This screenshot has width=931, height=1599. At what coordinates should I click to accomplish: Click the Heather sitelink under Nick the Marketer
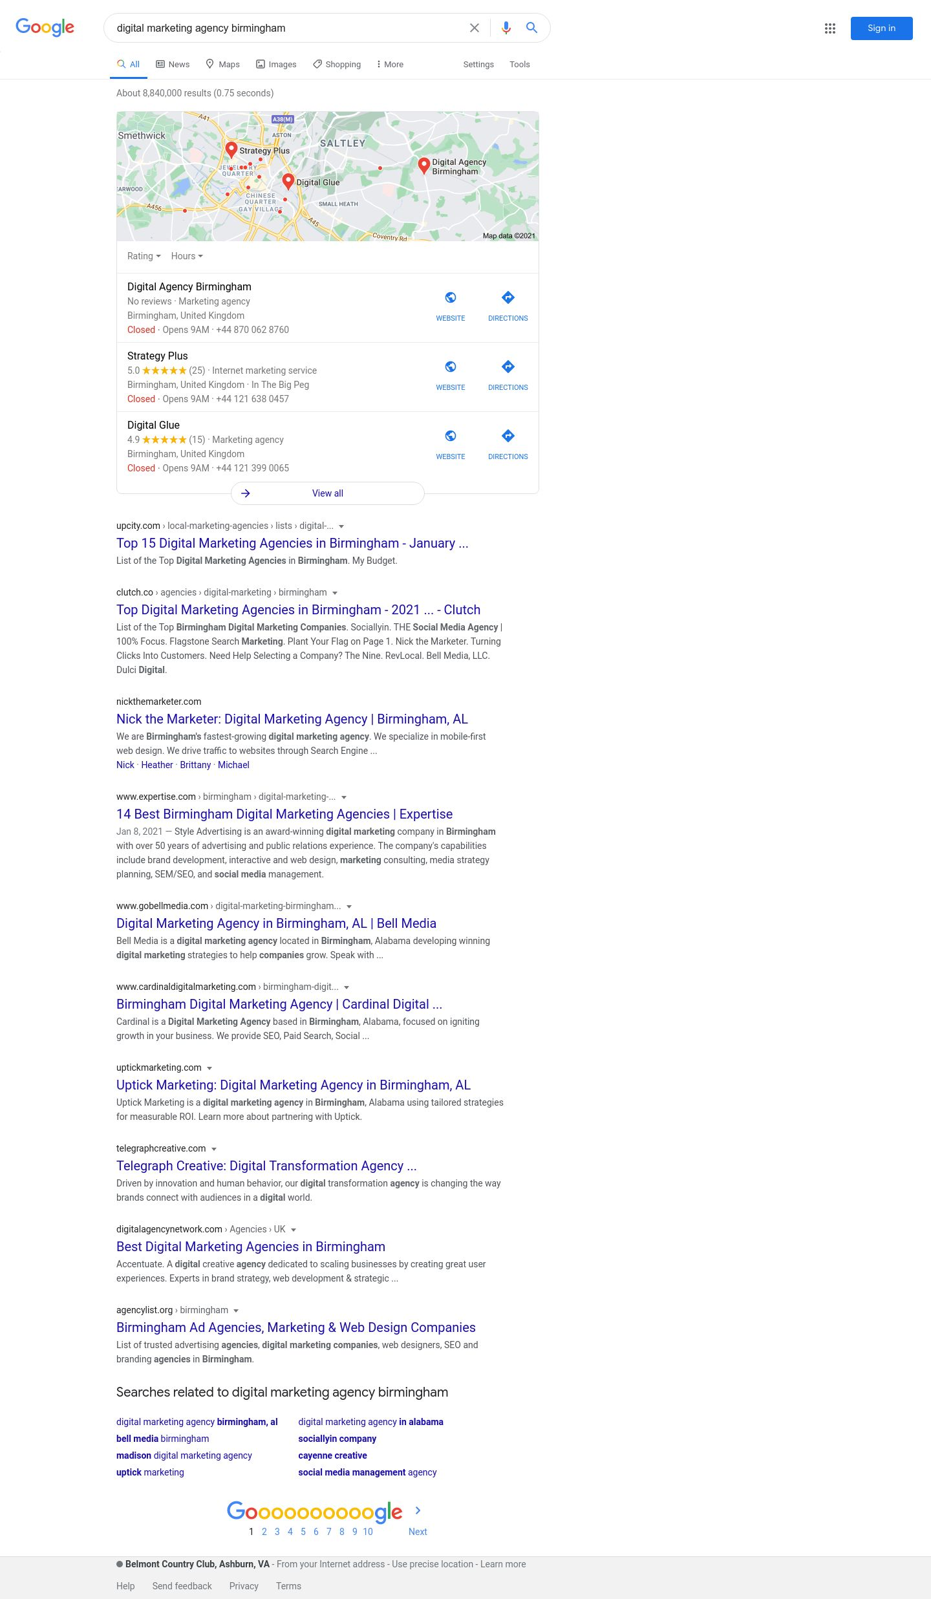[157, 765]
